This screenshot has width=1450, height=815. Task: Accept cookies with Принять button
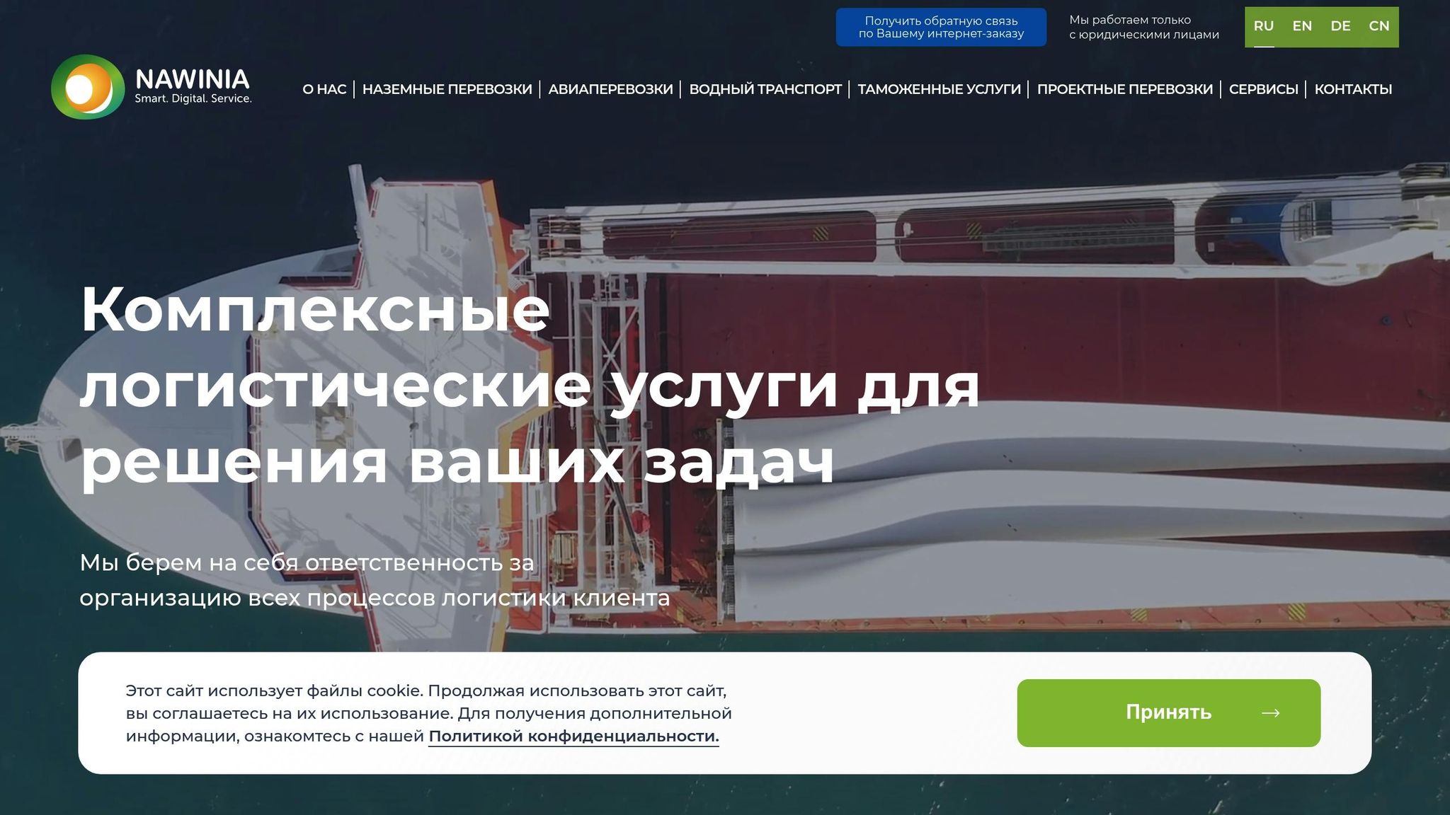1168,713
